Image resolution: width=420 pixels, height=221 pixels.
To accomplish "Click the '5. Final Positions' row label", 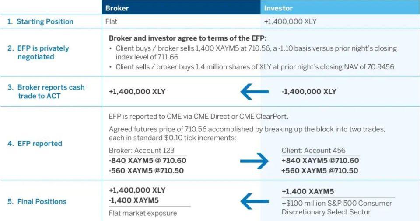I will coord(37,201).
